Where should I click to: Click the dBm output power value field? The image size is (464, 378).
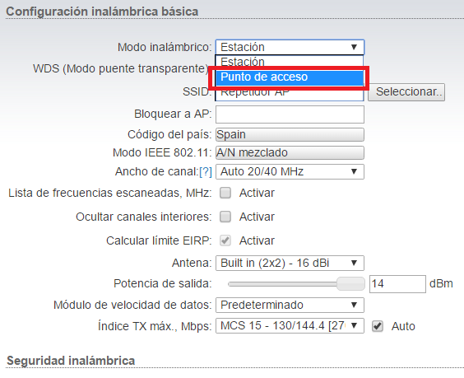click(397, 284)
